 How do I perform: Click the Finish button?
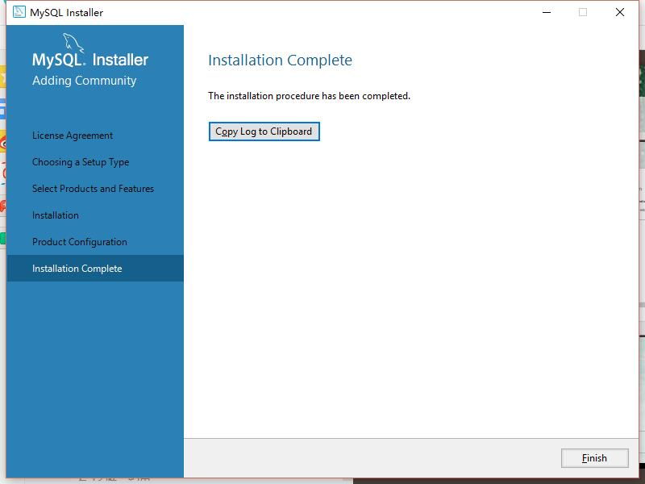(594, 458)
